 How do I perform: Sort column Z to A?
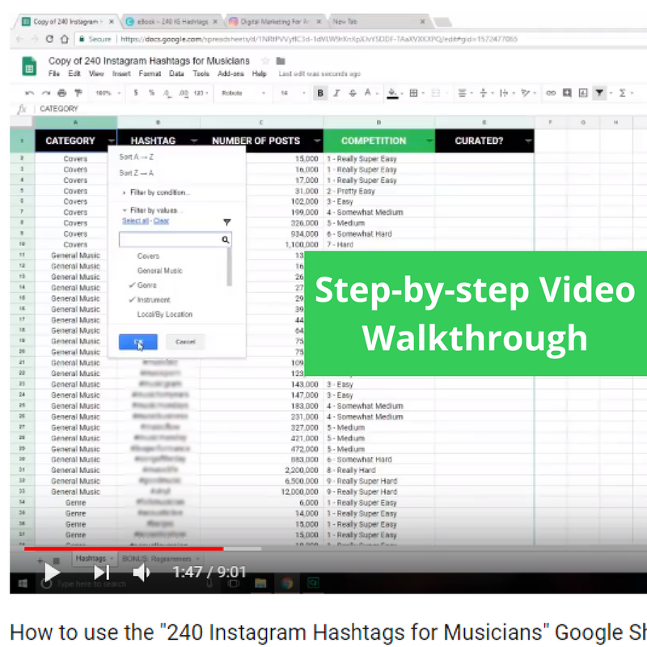click(137, 173)
